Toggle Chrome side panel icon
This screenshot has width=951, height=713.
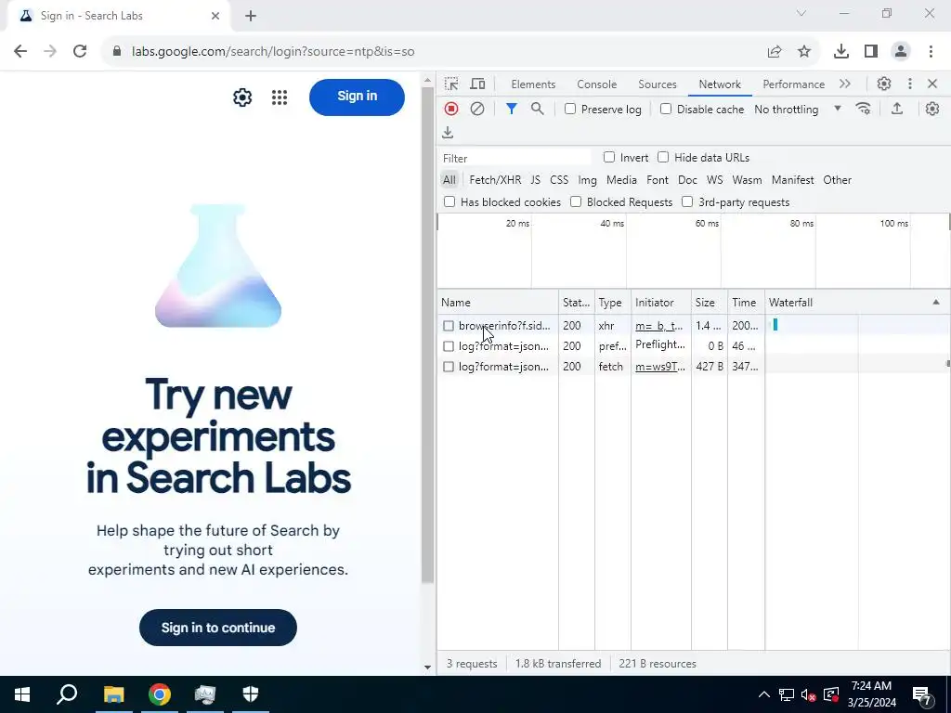pos(871,51)
